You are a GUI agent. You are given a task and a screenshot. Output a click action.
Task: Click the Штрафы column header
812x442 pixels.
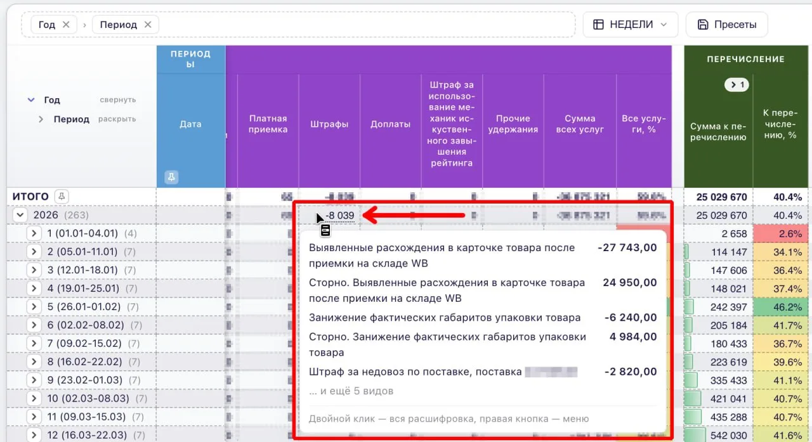point(329,124)
